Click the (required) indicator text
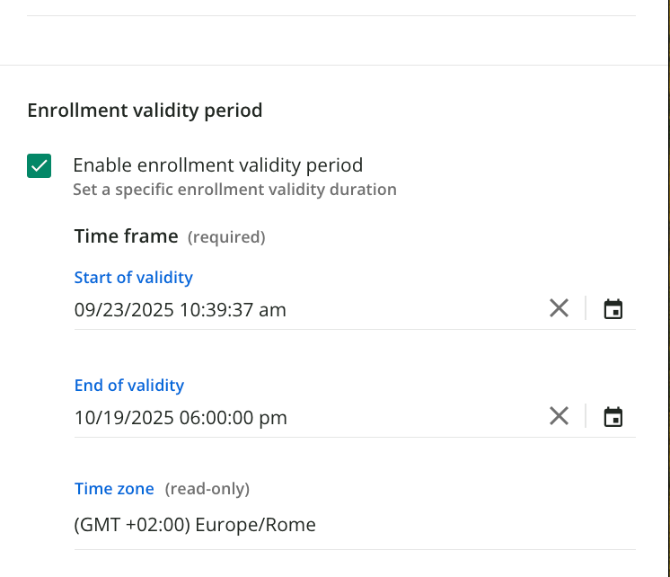The width and height of the screenshot is (670, 577). 226,237
